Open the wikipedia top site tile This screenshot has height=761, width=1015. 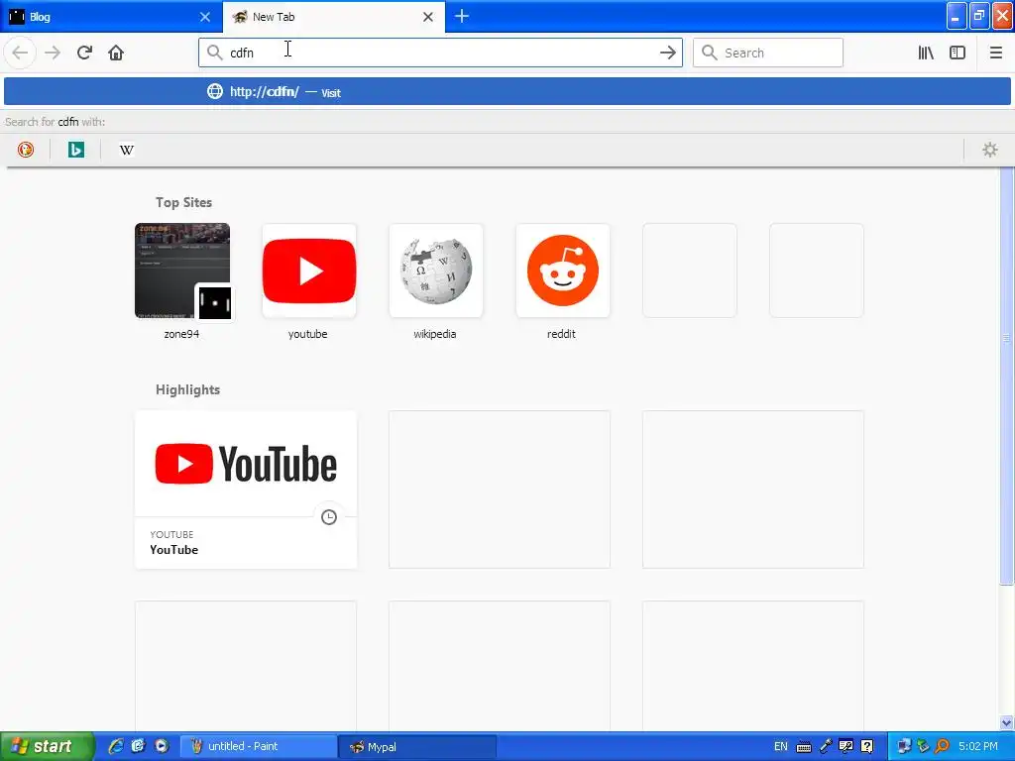[436, 272]
